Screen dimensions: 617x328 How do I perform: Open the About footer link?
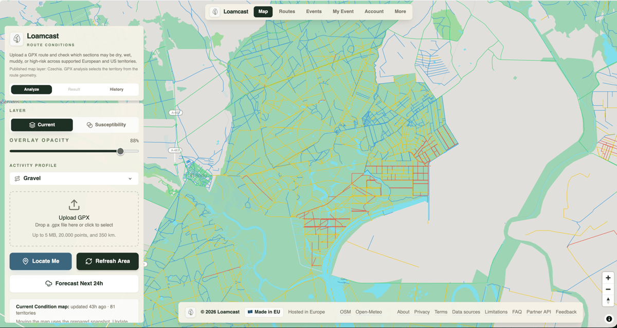(x=403, y=312)
